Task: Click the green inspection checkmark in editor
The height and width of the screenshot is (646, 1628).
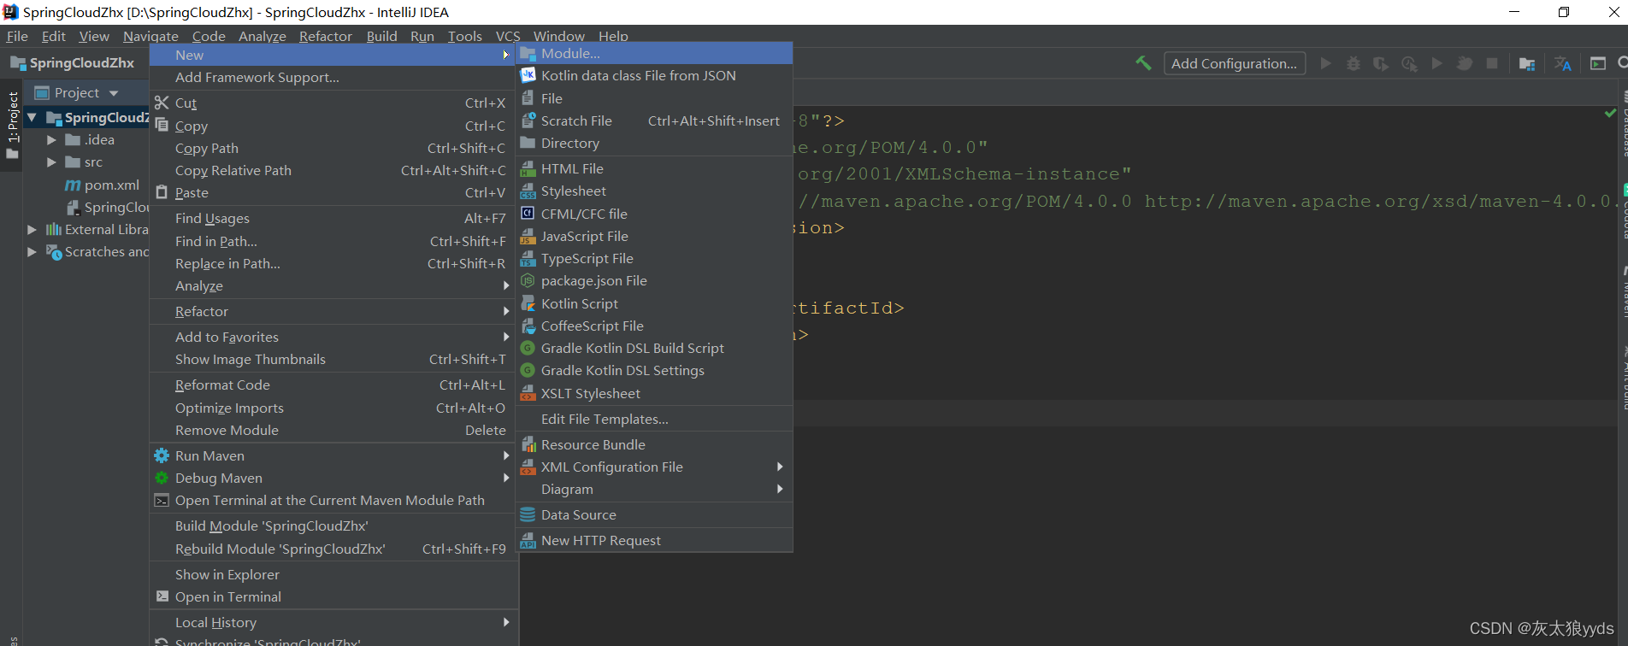Action: (x=1610, y=113)
